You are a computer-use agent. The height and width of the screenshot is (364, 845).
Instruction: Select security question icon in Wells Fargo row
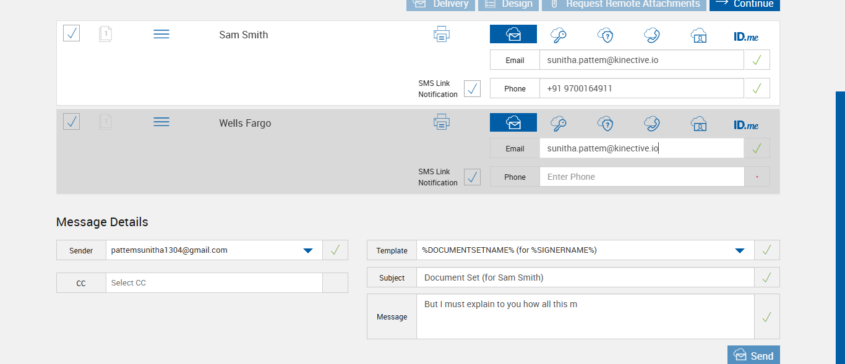pos(605,124)
